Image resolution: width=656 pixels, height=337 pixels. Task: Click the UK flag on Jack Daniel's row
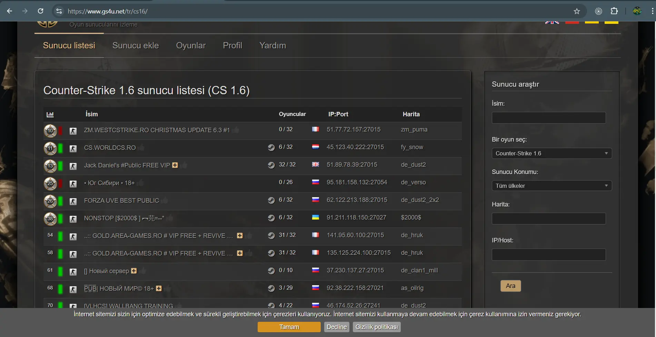click(x=316, y=164)
